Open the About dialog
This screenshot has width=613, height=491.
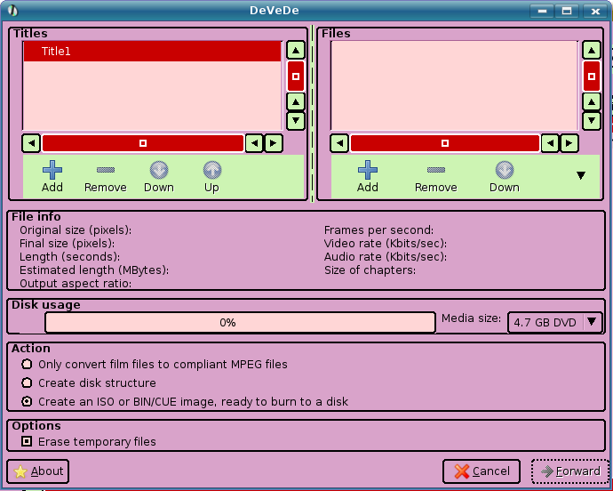point(38,471)
